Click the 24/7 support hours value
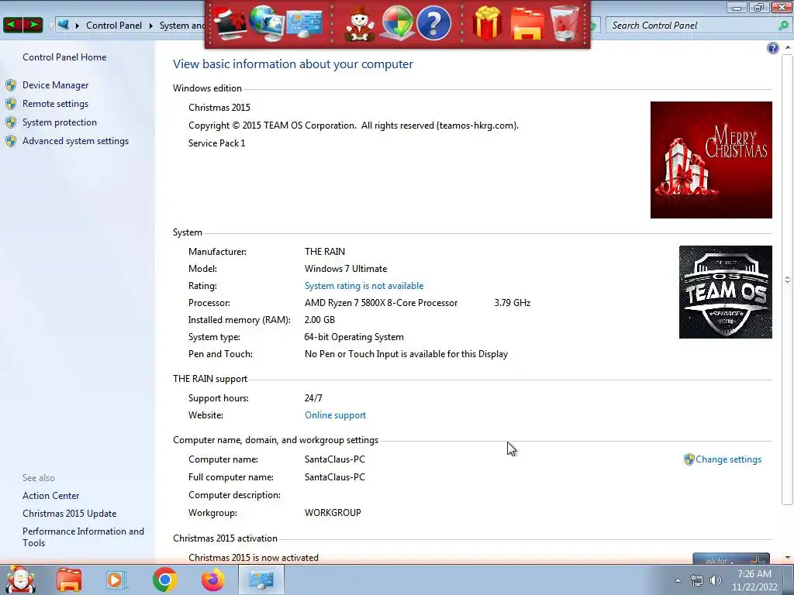Image resolution: width=794 pixels, height=595 pixels. click(x=313, y=398)
